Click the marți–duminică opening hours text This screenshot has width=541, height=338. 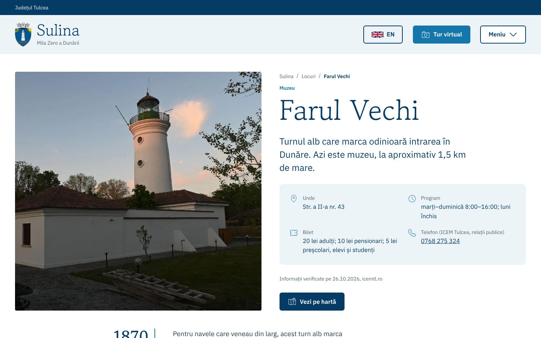point(465,211)
